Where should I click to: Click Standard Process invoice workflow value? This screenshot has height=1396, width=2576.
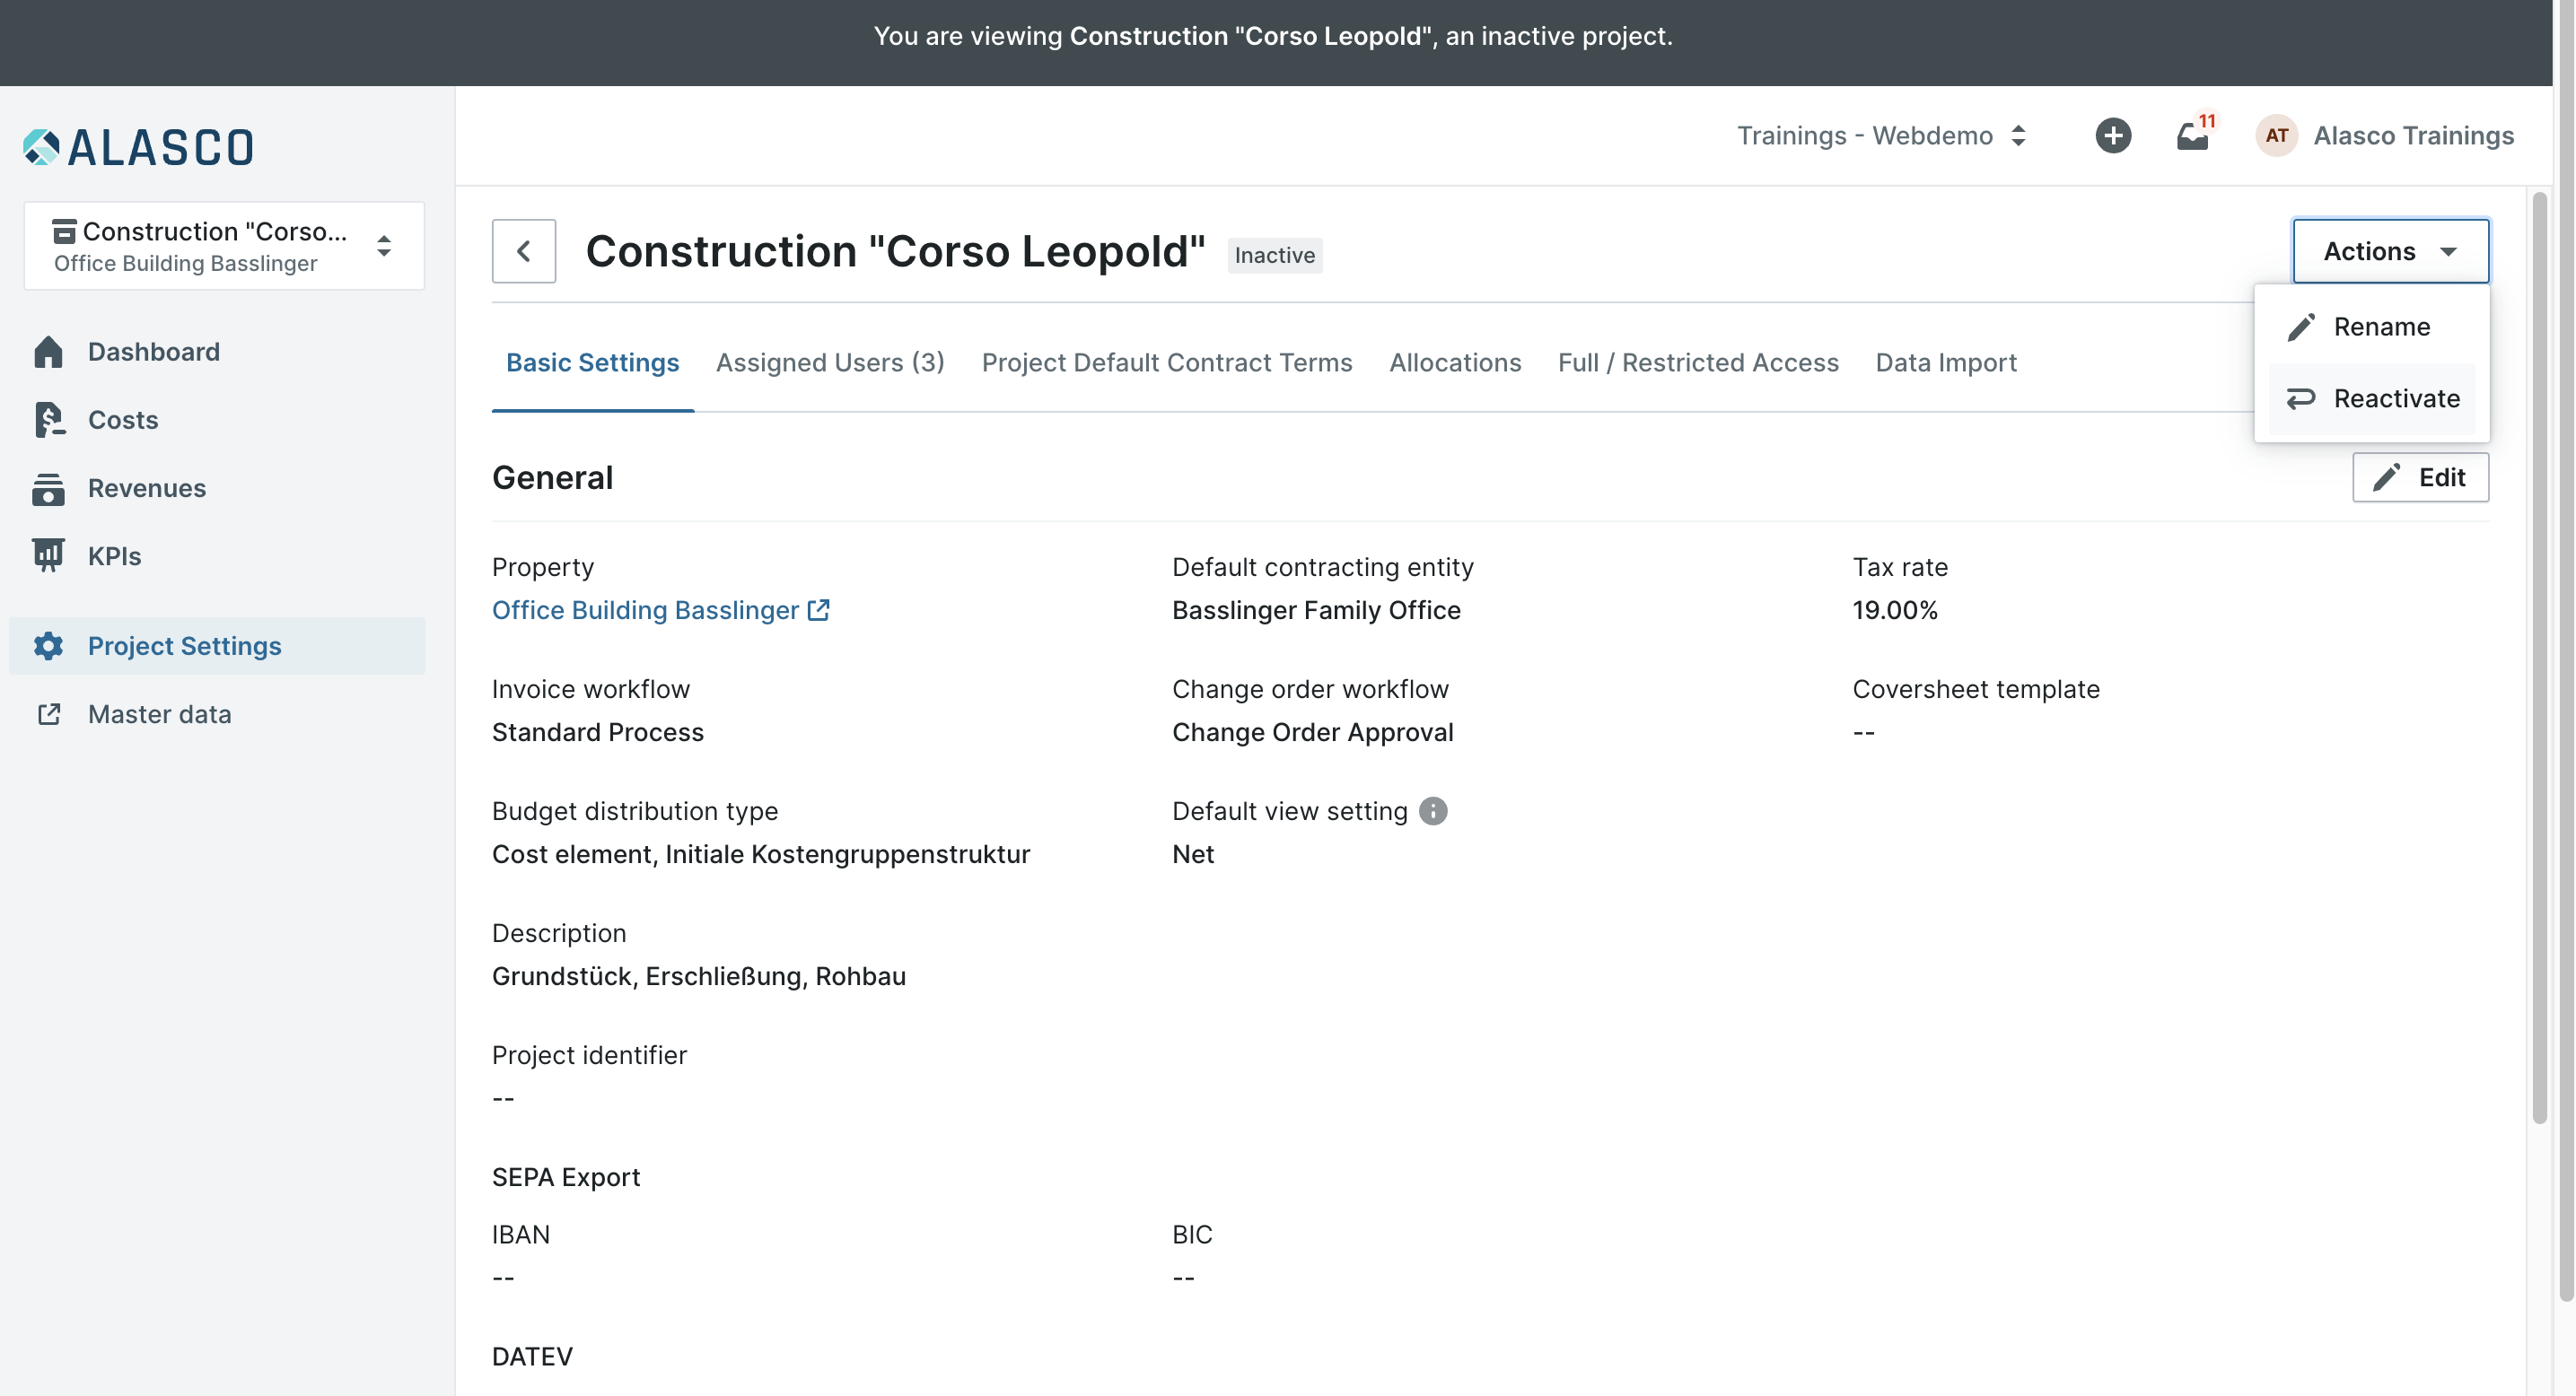pyautogui.click(x=598, y=731)
